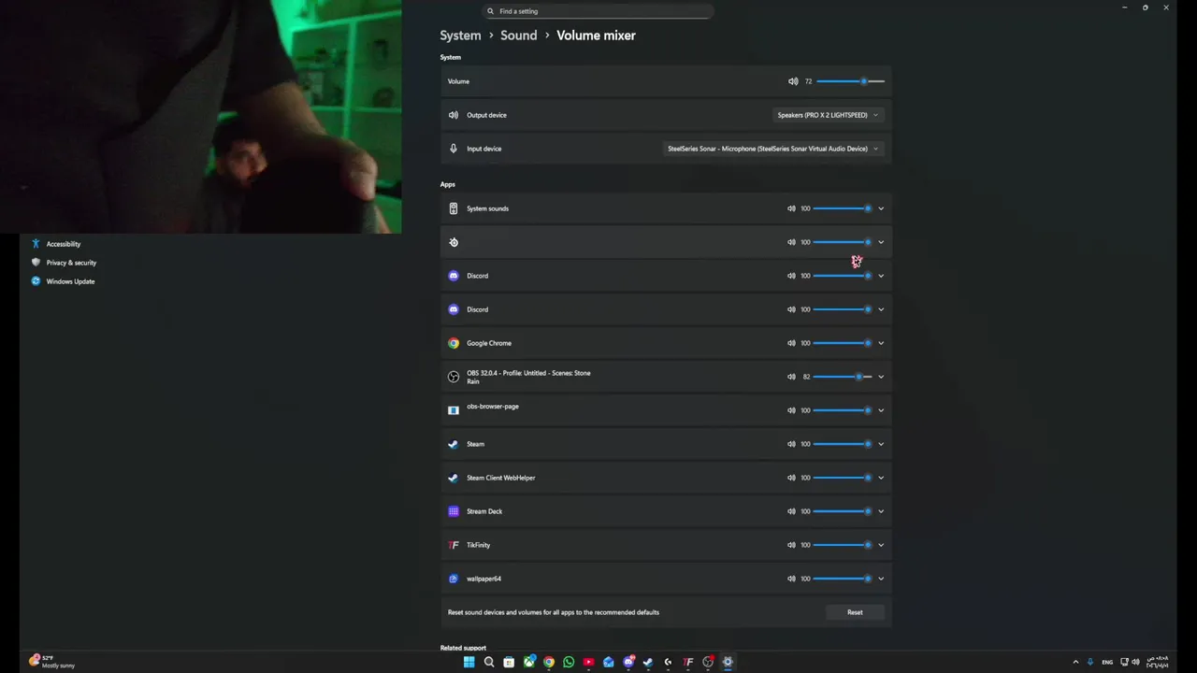Mute Stream Deck speaker icon
The width and height of the screenshot is (1197, 673).
[791, 511]
